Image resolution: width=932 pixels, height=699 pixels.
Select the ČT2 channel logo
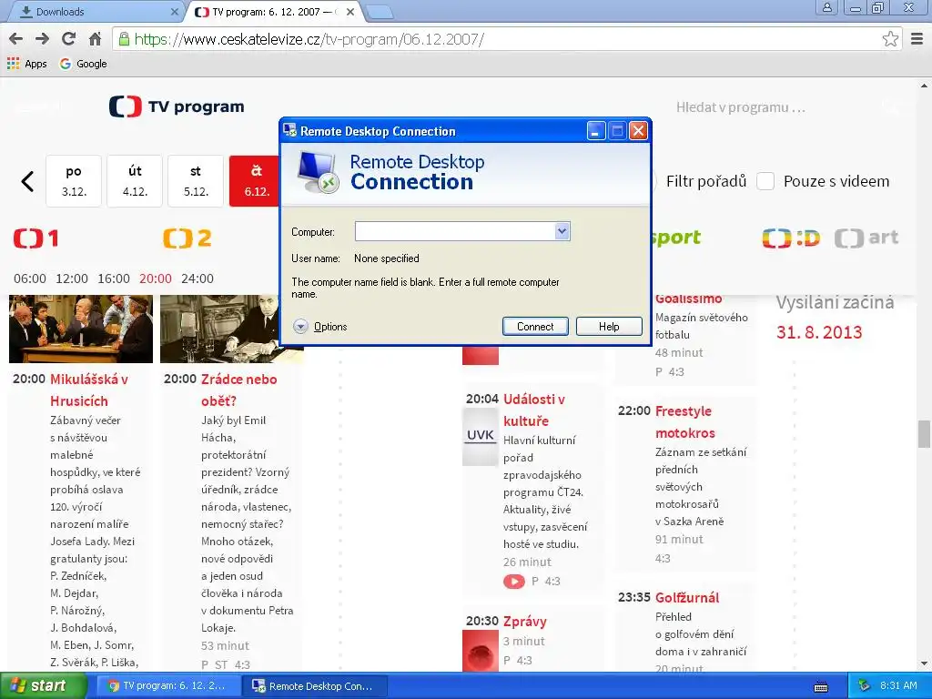[187, 238]
